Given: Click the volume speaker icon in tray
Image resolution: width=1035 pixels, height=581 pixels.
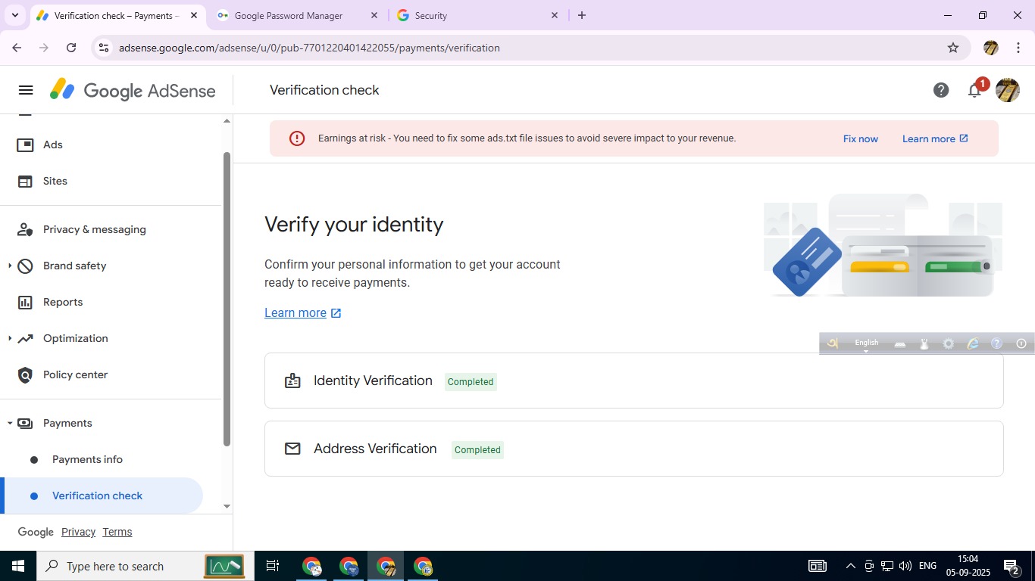Looking at the screenshot, I should (x=905, y=566).
